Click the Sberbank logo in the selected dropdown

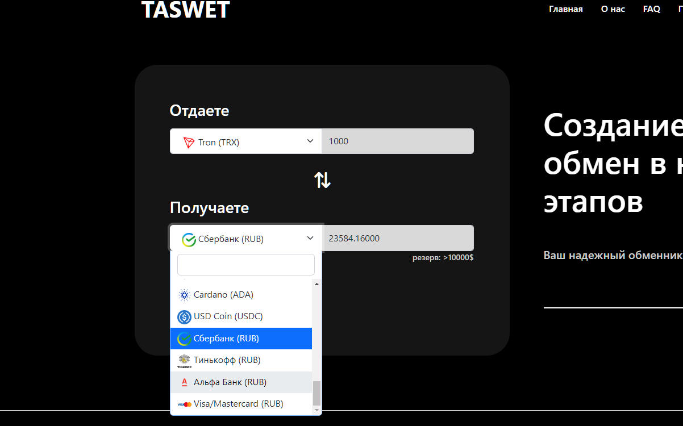click(189, 239)
